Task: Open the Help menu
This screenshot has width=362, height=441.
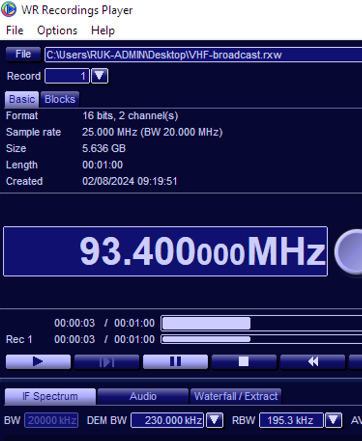Action: (x=103, y=31)
